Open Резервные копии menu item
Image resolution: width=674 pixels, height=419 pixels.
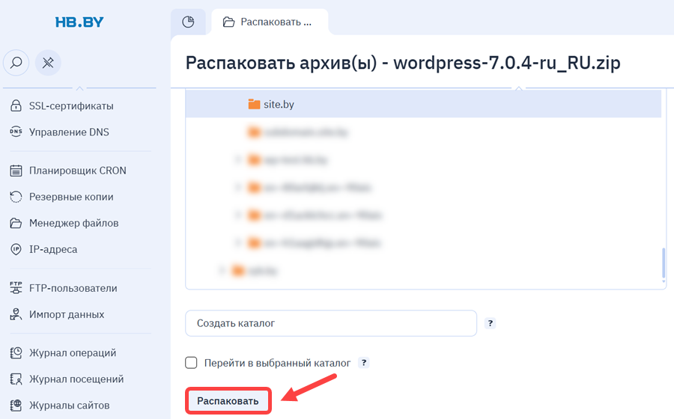click(71, 197)
